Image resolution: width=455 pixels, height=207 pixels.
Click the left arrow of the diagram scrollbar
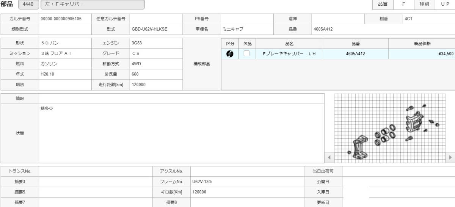point(329,157)
